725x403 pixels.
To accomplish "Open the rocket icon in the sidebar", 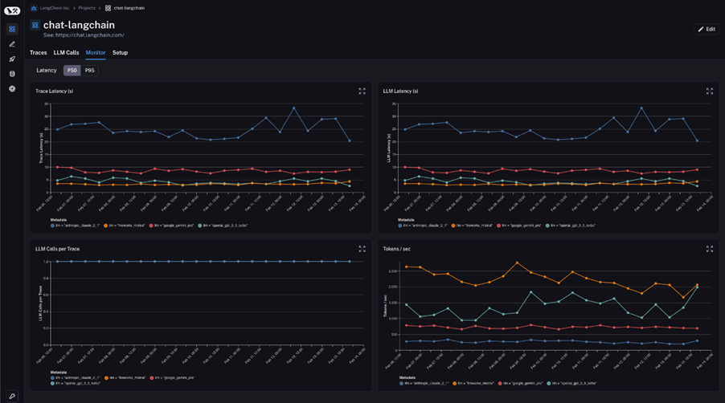I will pos(12,59).
